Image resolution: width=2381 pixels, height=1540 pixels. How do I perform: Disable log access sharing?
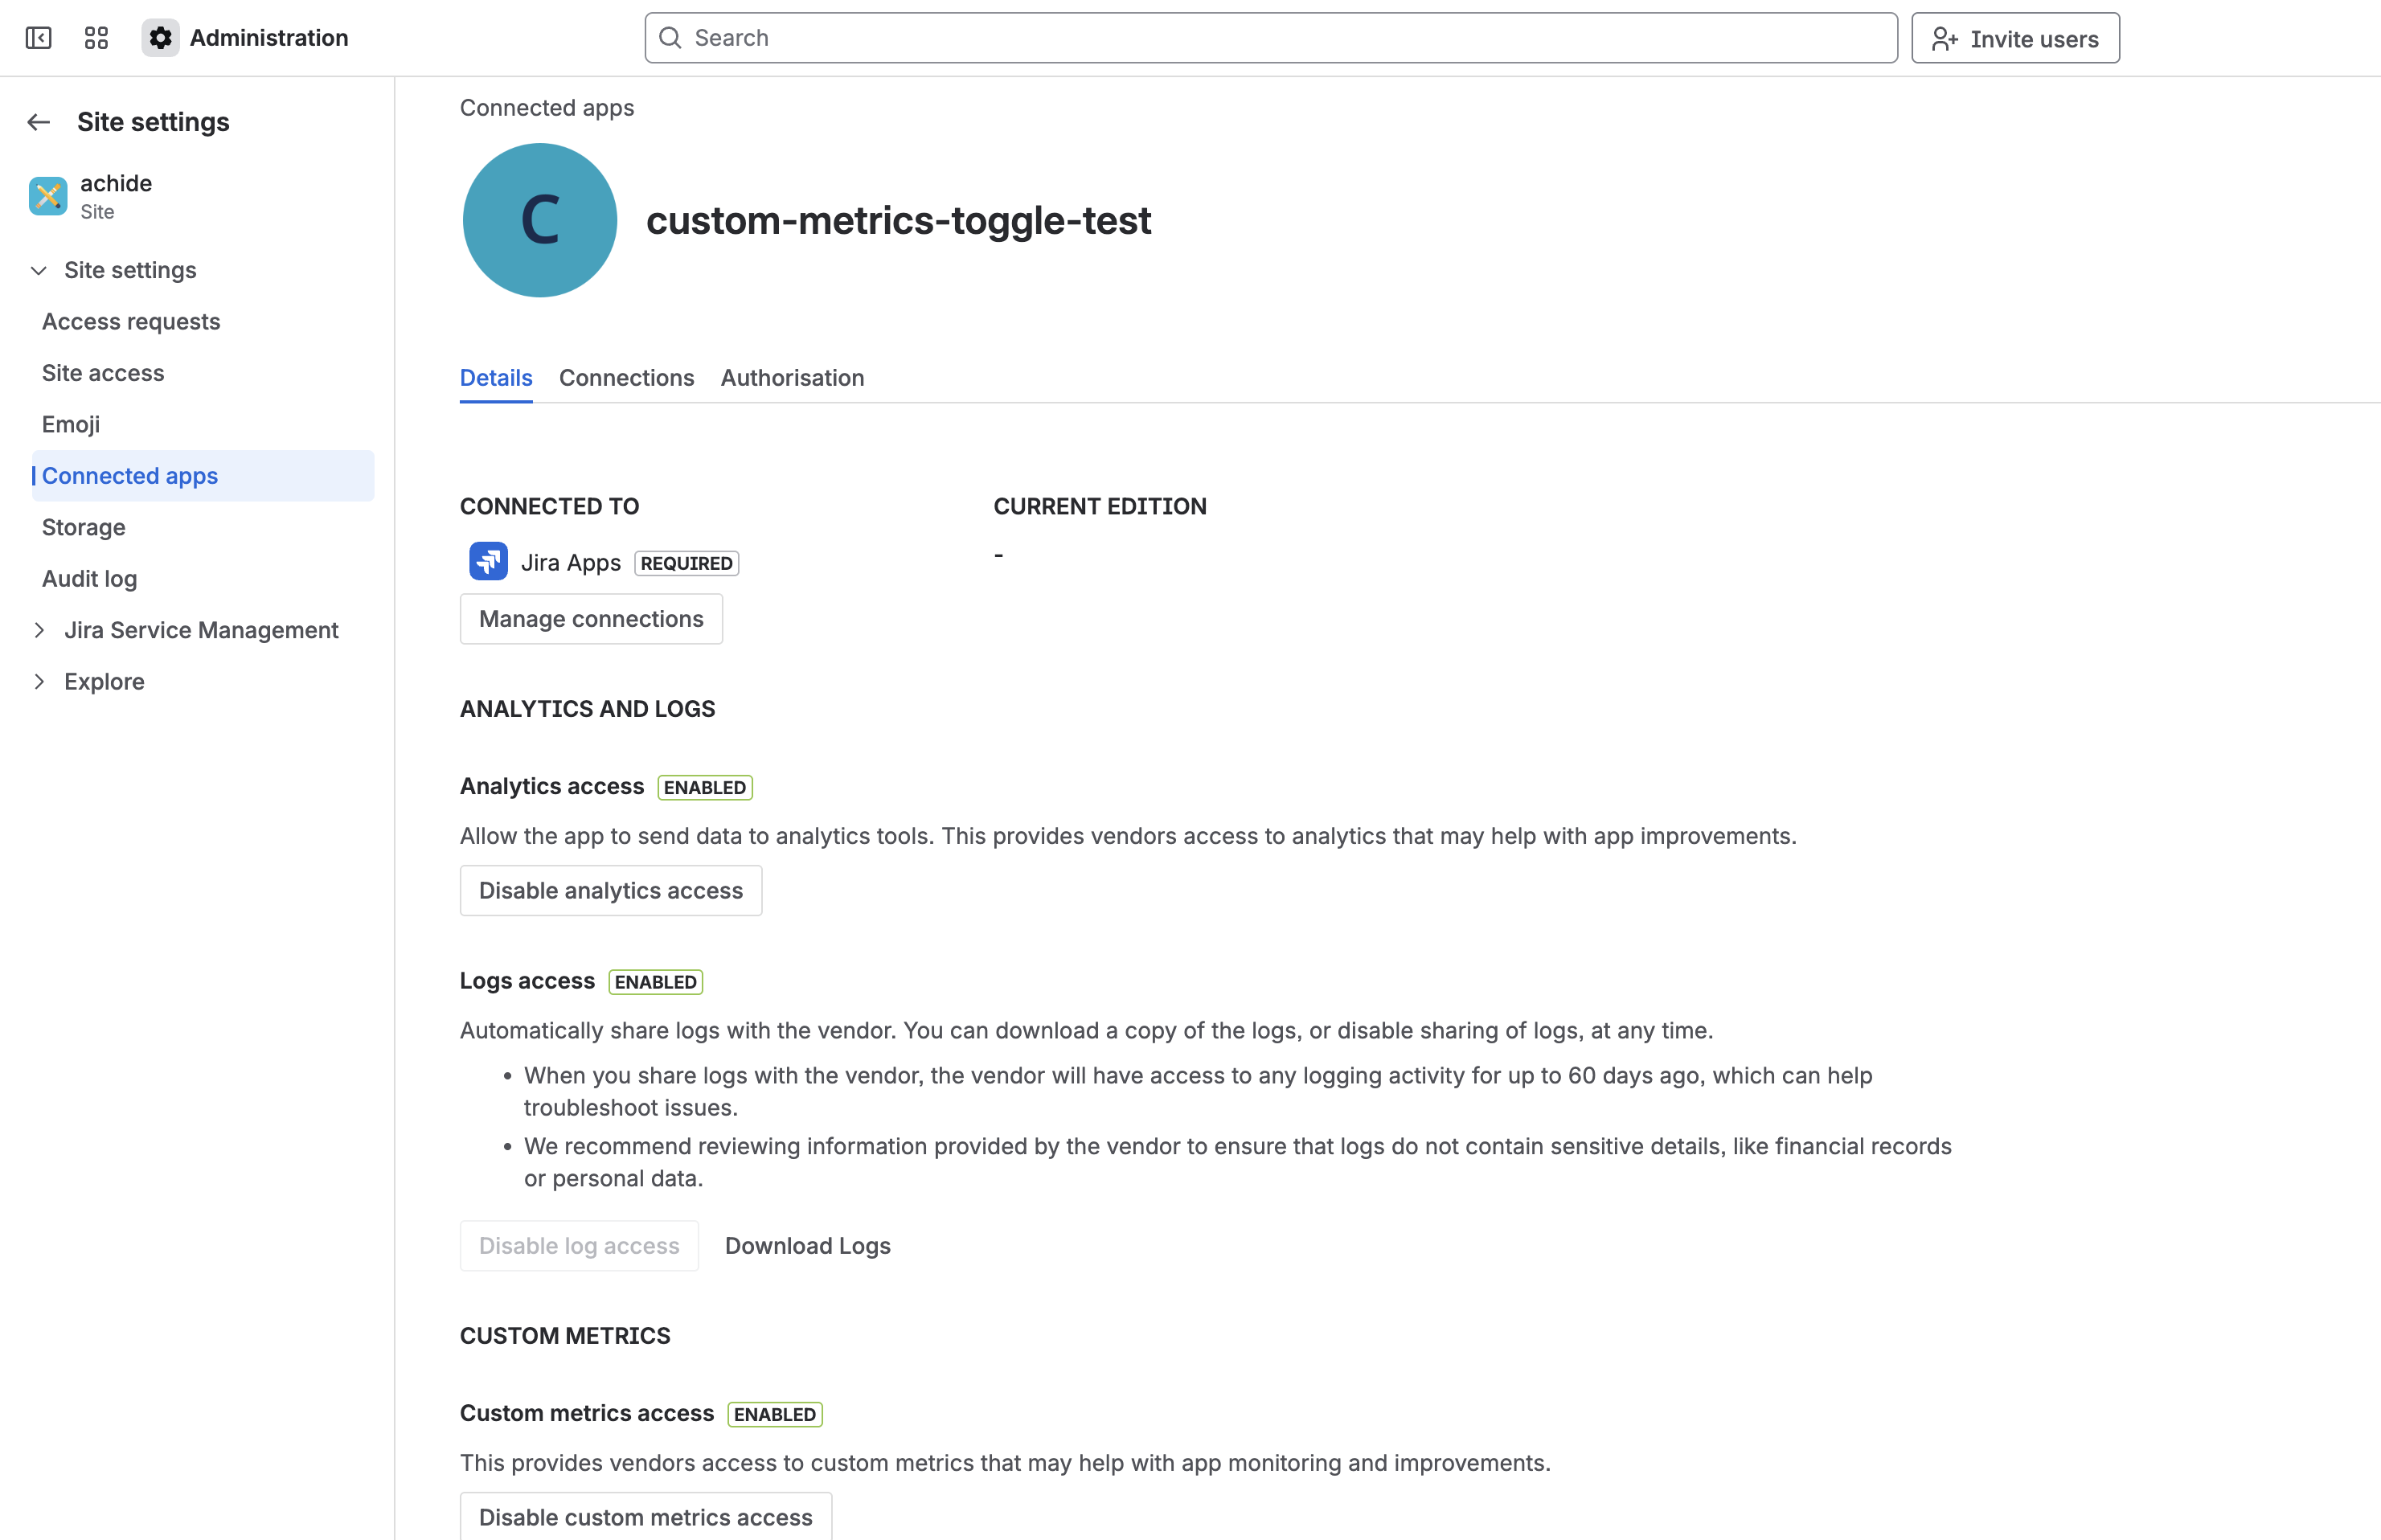pos(578,1245)
